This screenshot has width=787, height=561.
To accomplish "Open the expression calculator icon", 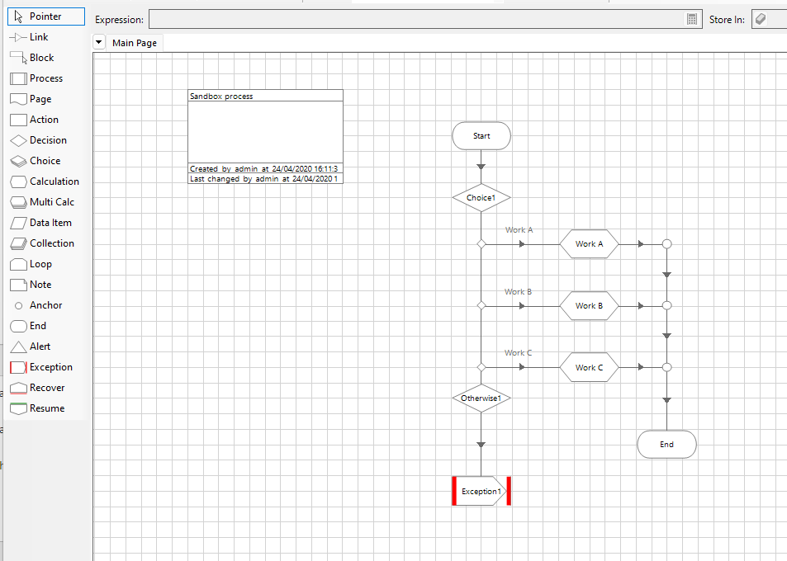I will [x=692, y=19].
